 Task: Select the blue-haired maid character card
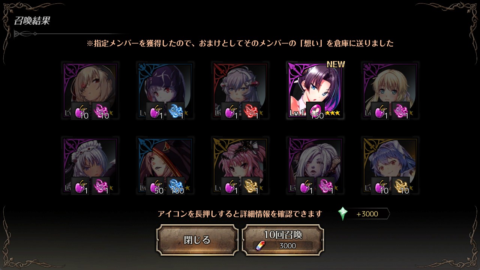pos(390,166)
